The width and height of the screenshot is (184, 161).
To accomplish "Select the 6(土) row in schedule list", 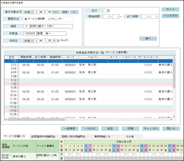I will point(88,80).
